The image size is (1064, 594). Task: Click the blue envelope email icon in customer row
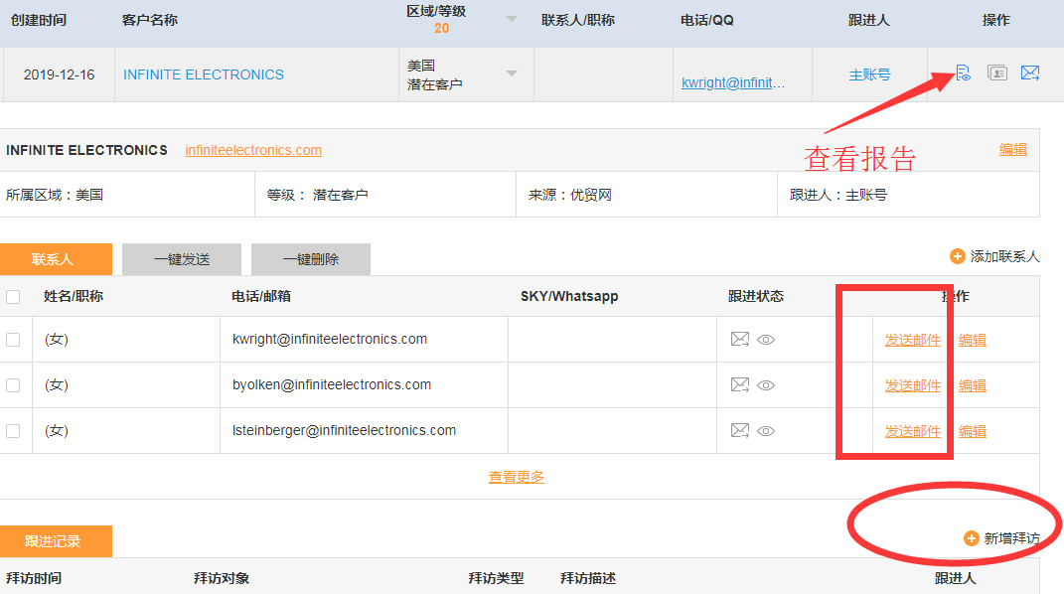[x=1030, y=73]
